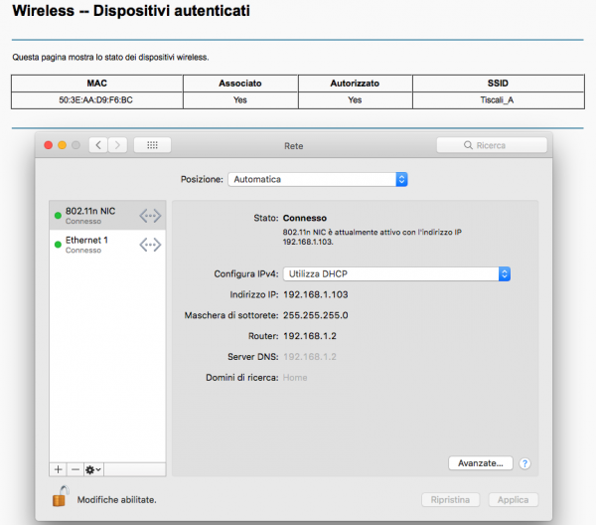Click the blue arrows of Posizione popup
The image size is (596, 525).
pos(401,179)
